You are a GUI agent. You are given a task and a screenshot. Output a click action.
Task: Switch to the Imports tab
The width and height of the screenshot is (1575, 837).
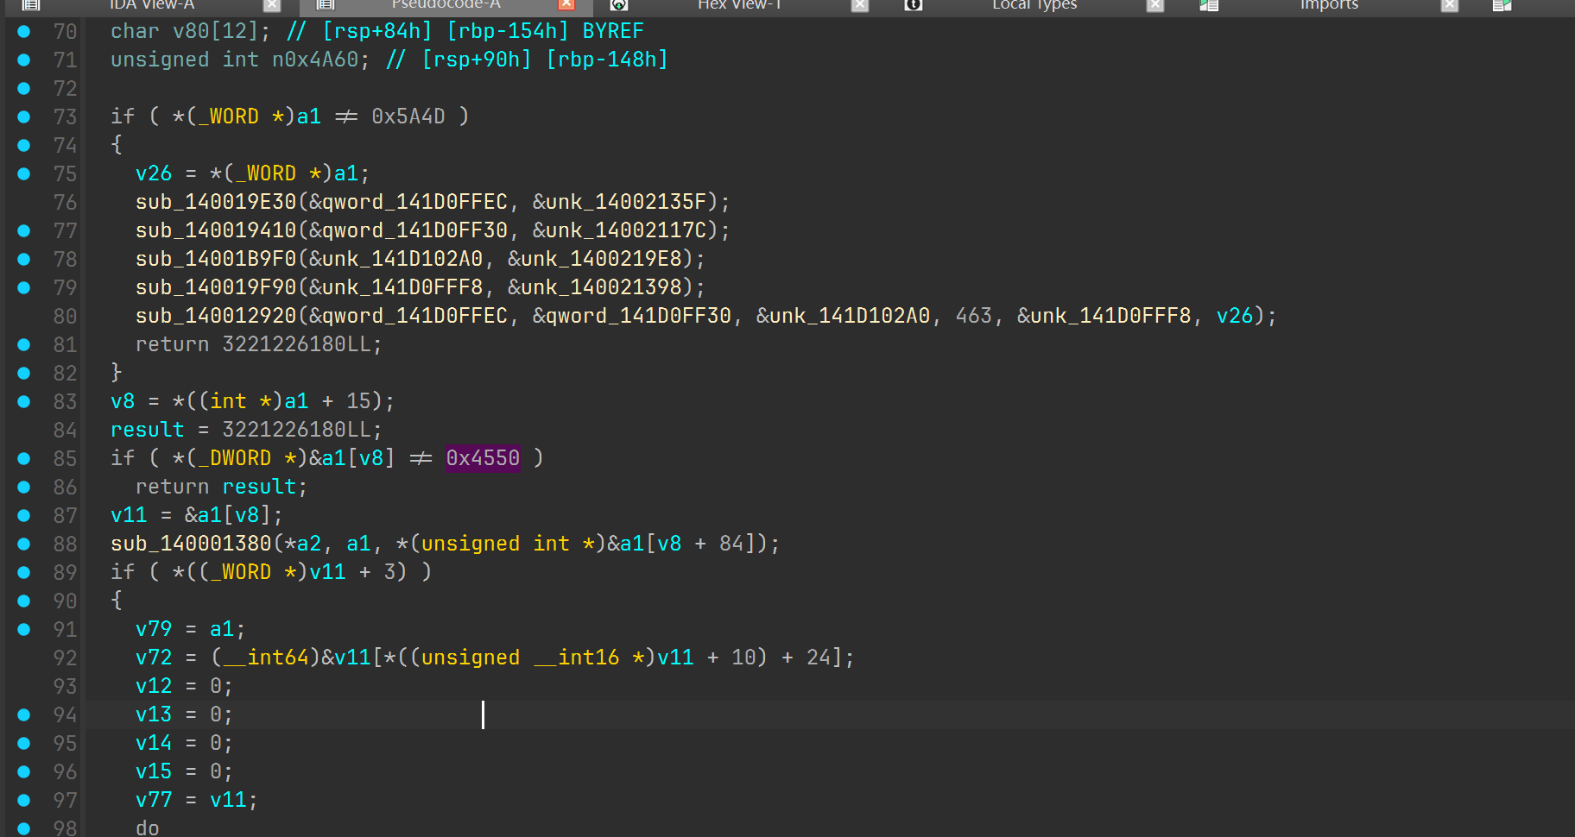click(1329, 4)
